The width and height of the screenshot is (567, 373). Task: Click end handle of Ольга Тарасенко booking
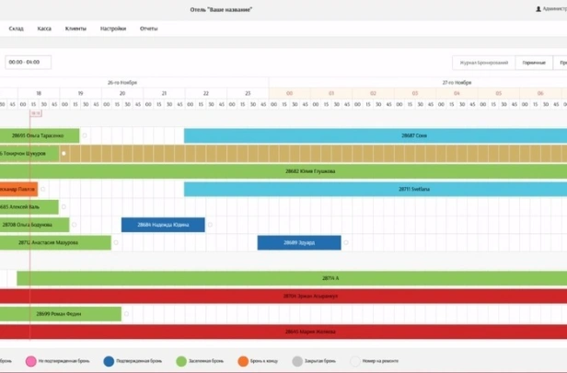point(85,135)
